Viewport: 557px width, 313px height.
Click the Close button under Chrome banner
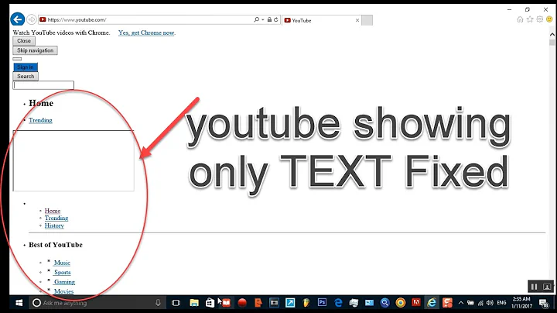(24, 41)
